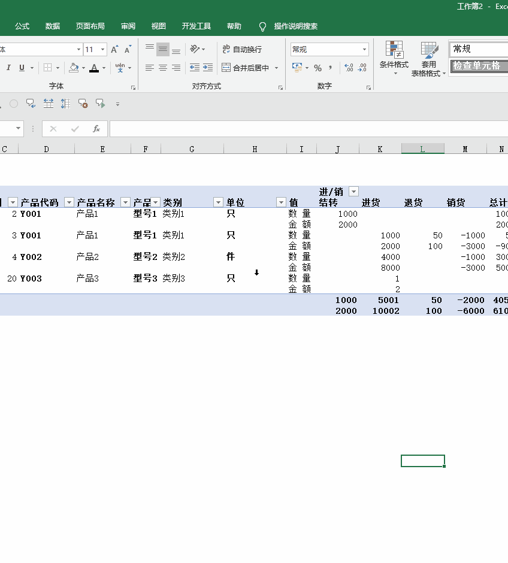The width and height of the screenshot is (508, 563).
Task: Open the 视图 ribbon tab
Action: coord(159,26)
